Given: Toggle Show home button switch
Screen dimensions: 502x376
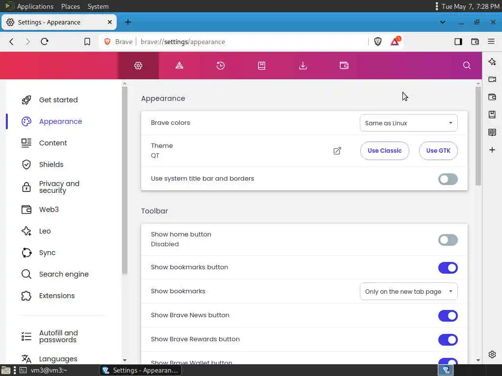Looking at the screenshot, I should [x=448, y=240].
